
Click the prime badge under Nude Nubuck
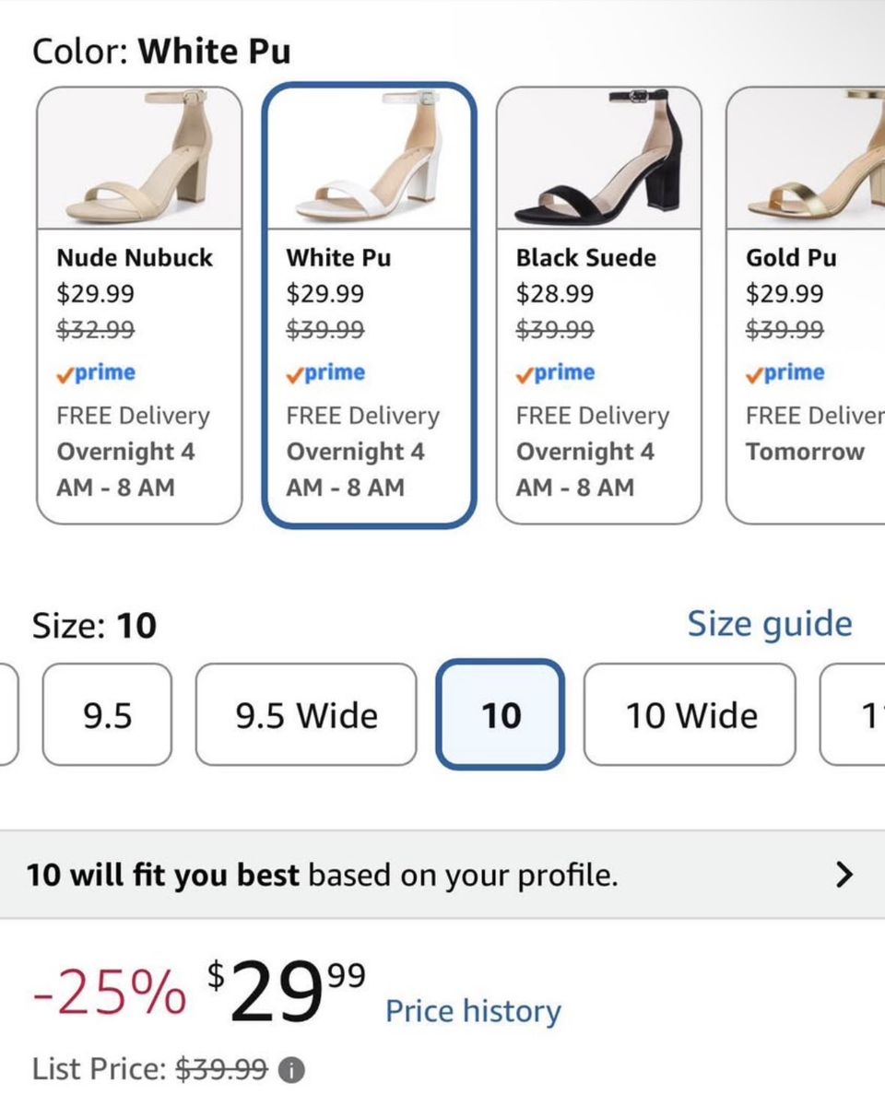(x=96, y=373)
